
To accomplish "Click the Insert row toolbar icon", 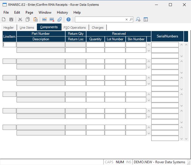I will [x=44, y=19].
